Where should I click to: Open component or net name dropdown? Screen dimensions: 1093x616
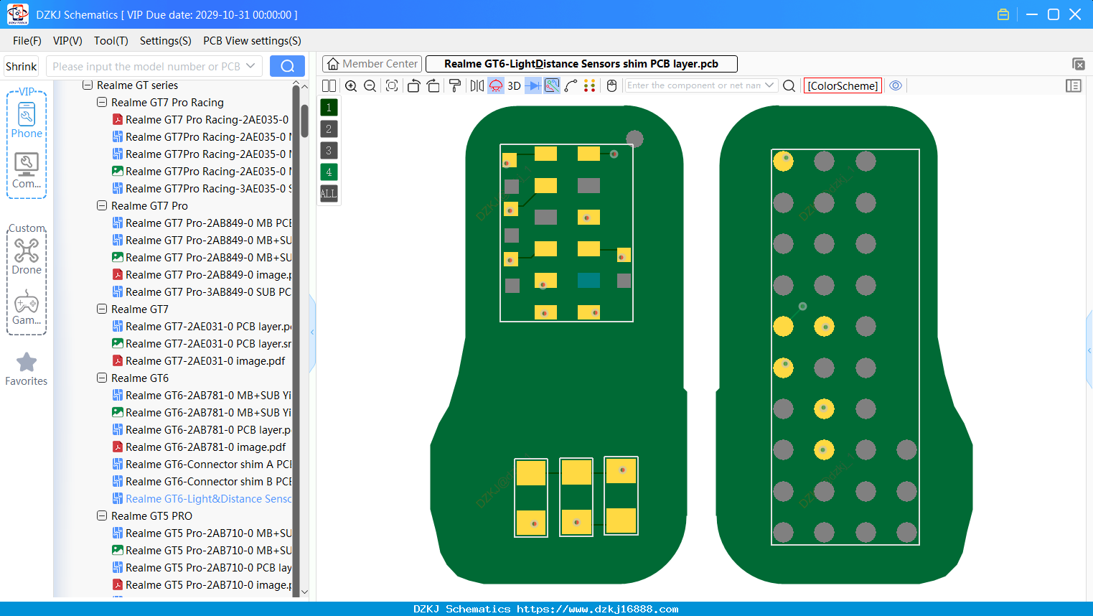tap(770, 85)
